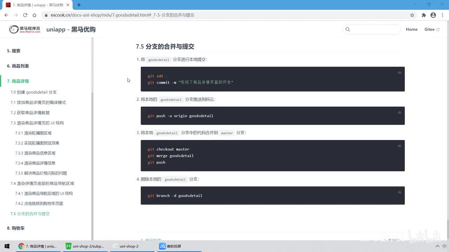
Task: Go to 7.4.2 点击跳转到购物车页面
Action: (39, 203)
